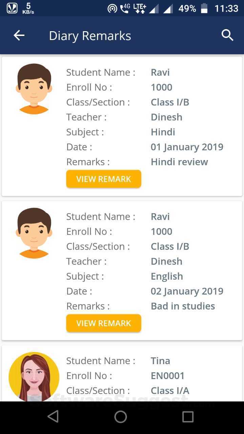Screen dimensions: 244x434
Task: Tap Ravi's avatar on English remark card
Action: [x=34, y=233]
